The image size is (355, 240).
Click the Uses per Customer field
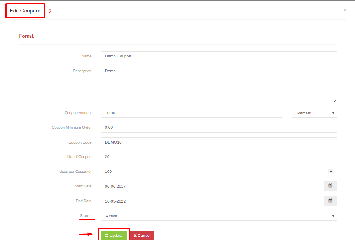click(219, 171)
